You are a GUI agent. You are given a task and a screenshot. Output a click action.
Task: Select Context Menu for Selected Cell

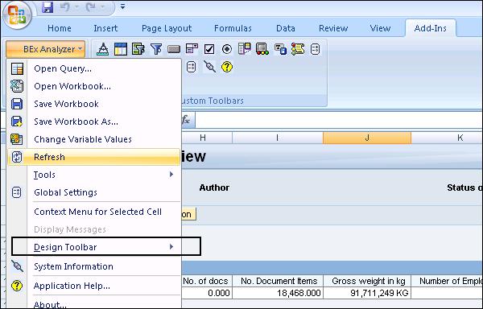pyautogui.click(x=93, y=212)
